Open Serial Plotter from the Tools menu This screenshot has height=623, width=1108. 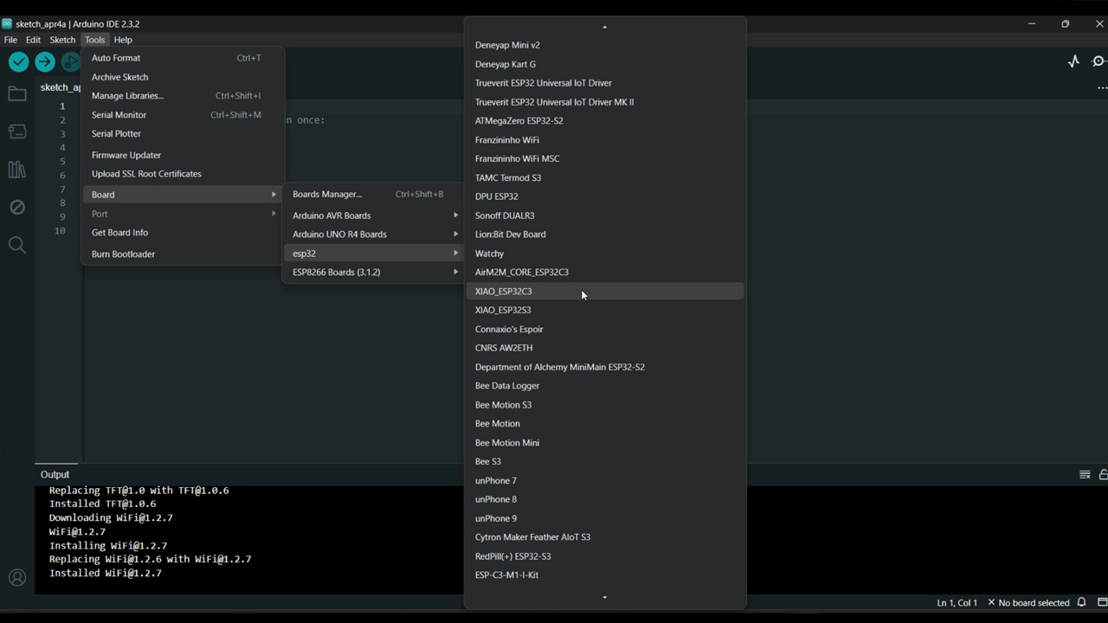coord(183,134)
